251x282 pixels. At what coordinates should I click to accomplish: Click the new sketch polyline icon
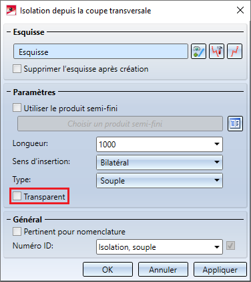tap(234, 52)
